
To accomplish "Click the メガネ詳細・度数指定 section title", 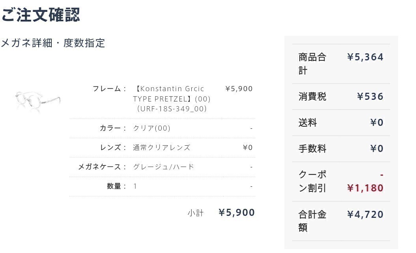I will pyautogui.click(x=53, y=43).
